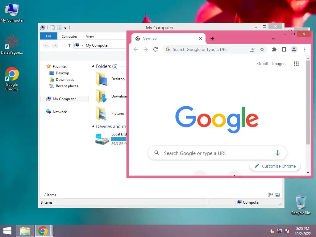Select the Local Disk drive icon

click(102, 139)
